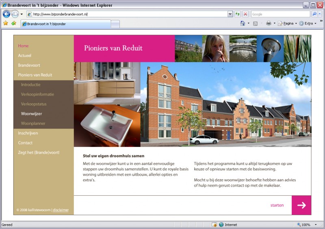The height and width of the screenshot is (229, 325).
Task: Go to Inschrijven in the sidebar
Action: point(28,133)
